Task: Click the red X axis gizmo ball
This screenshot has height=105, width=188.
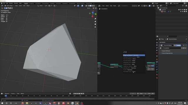Action: point(92,16)
